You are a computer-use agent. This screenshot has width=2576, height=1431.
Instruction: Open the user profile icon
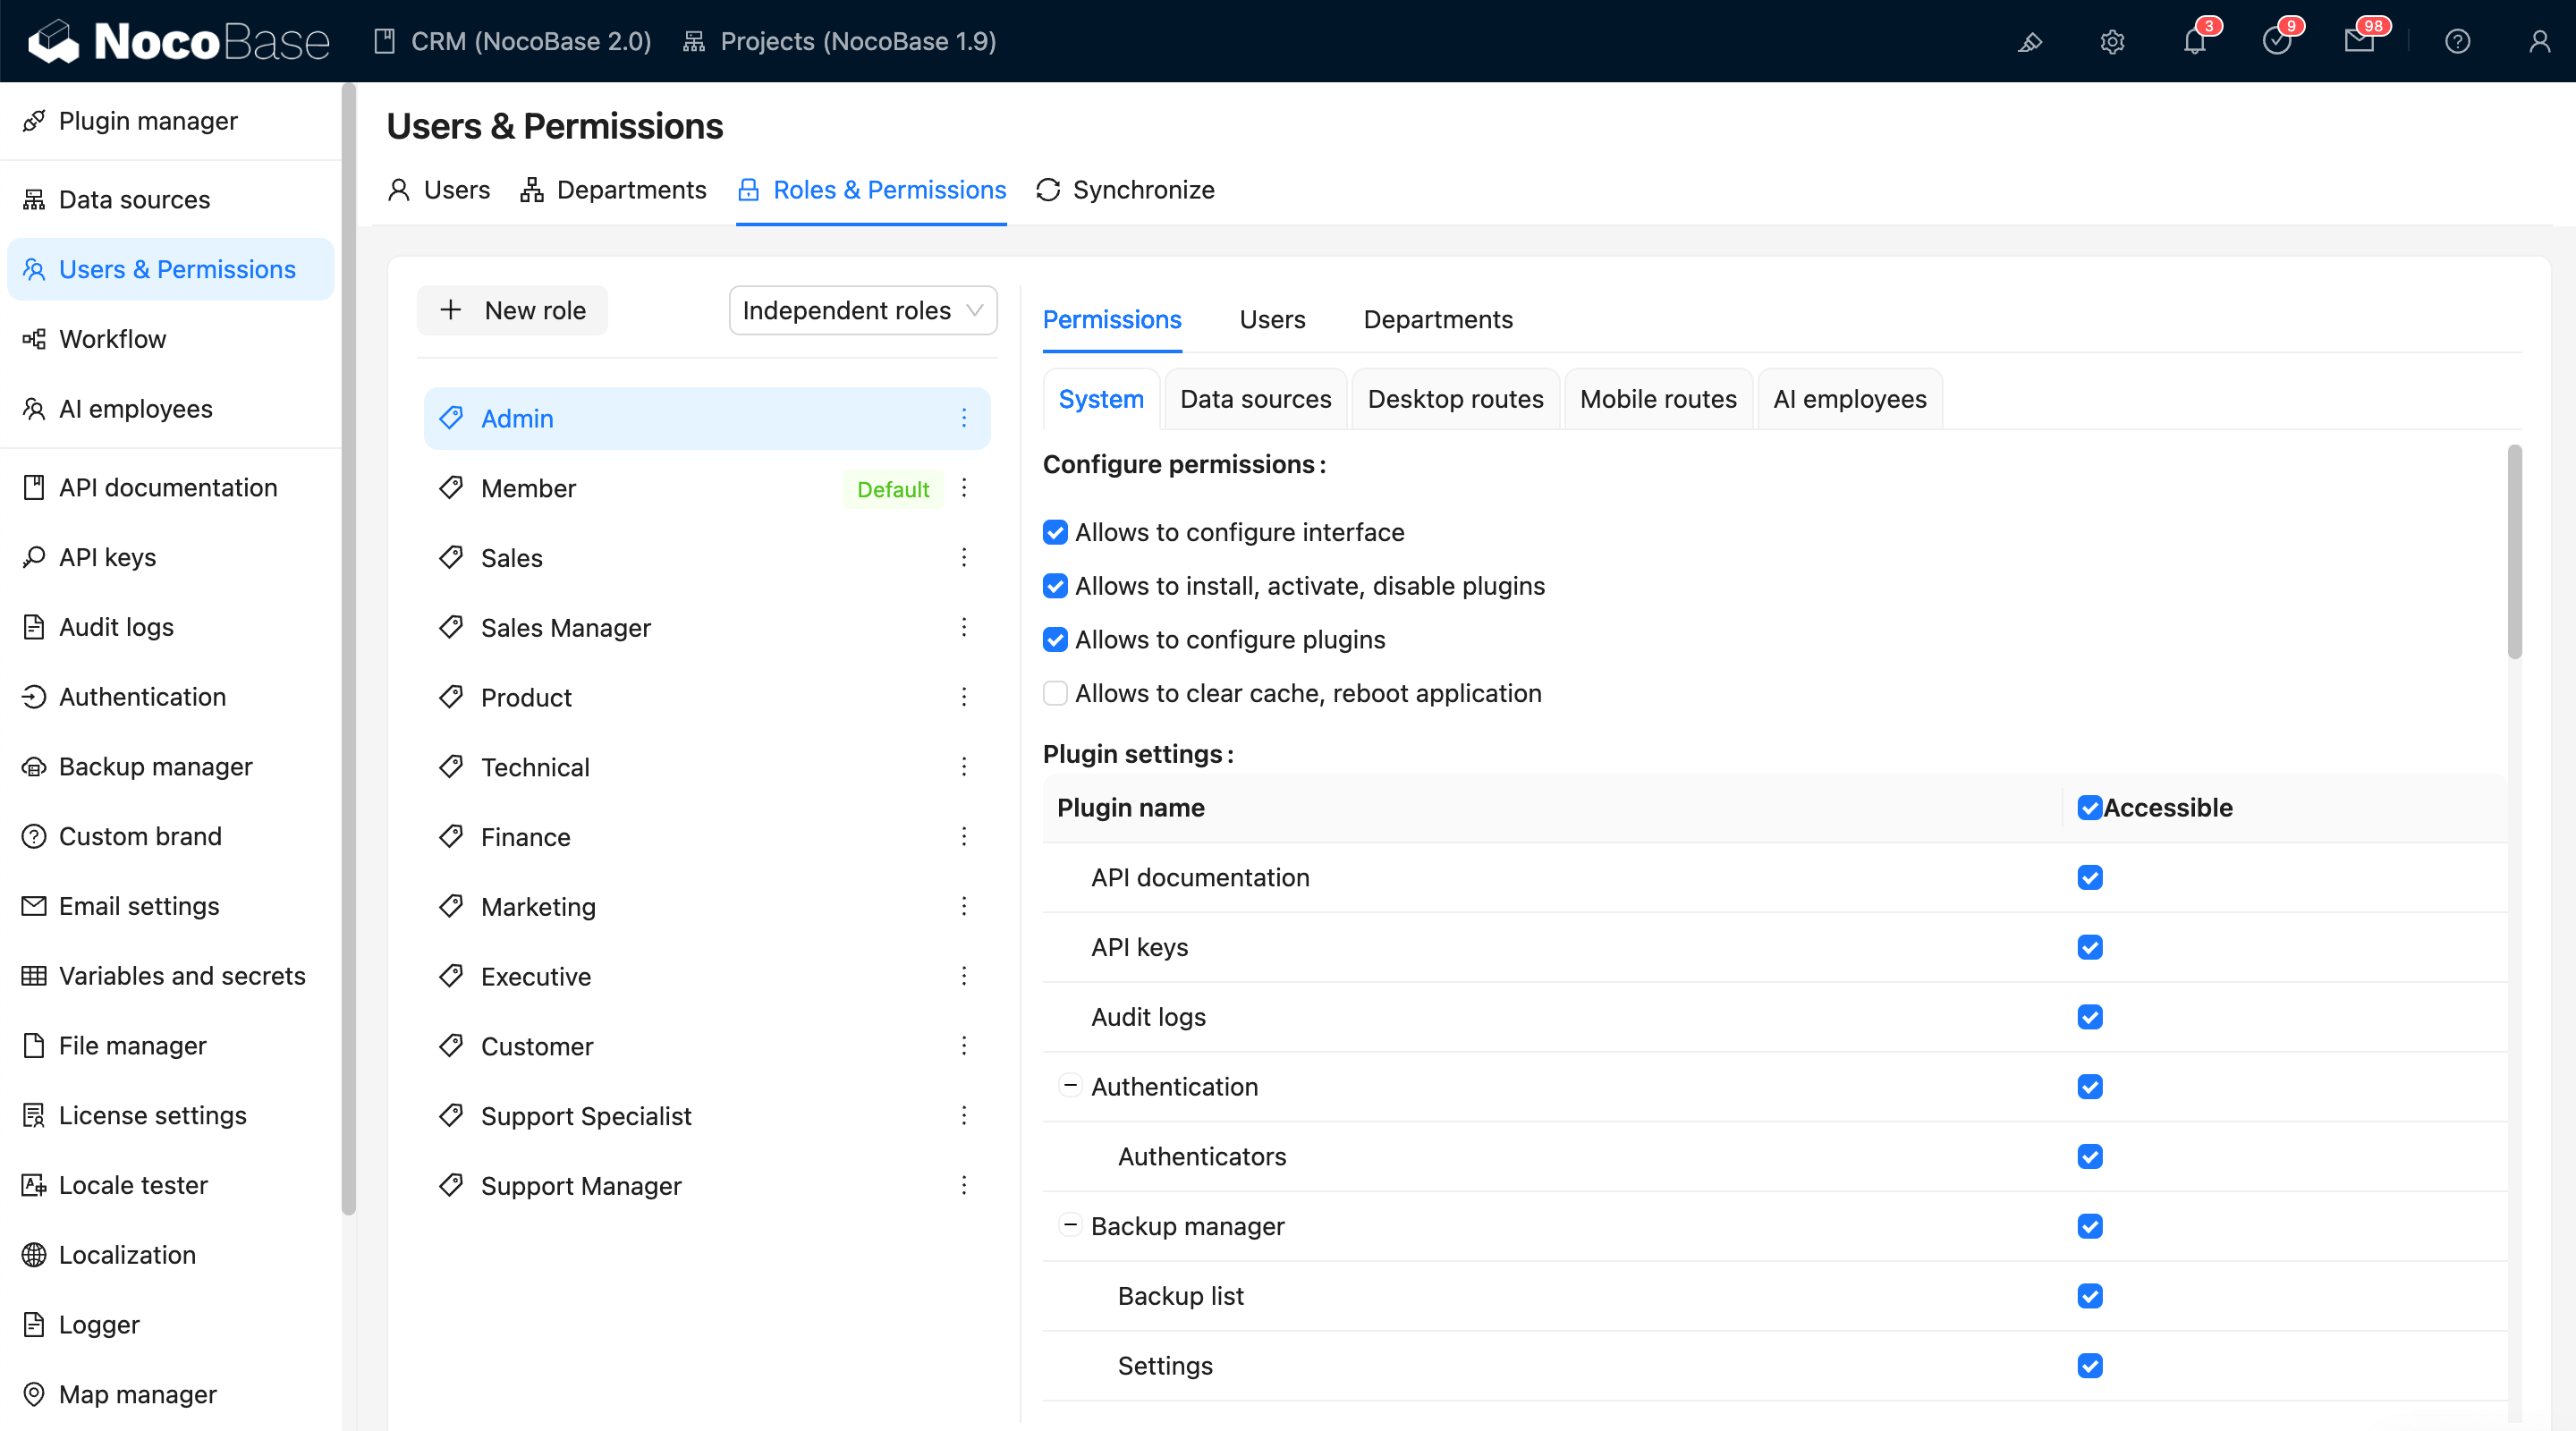point(2539,42)
